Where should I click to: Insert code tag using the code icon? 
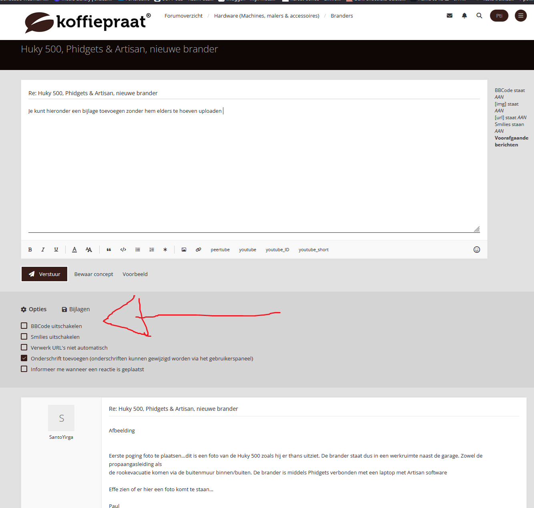[x=123, y=250]
